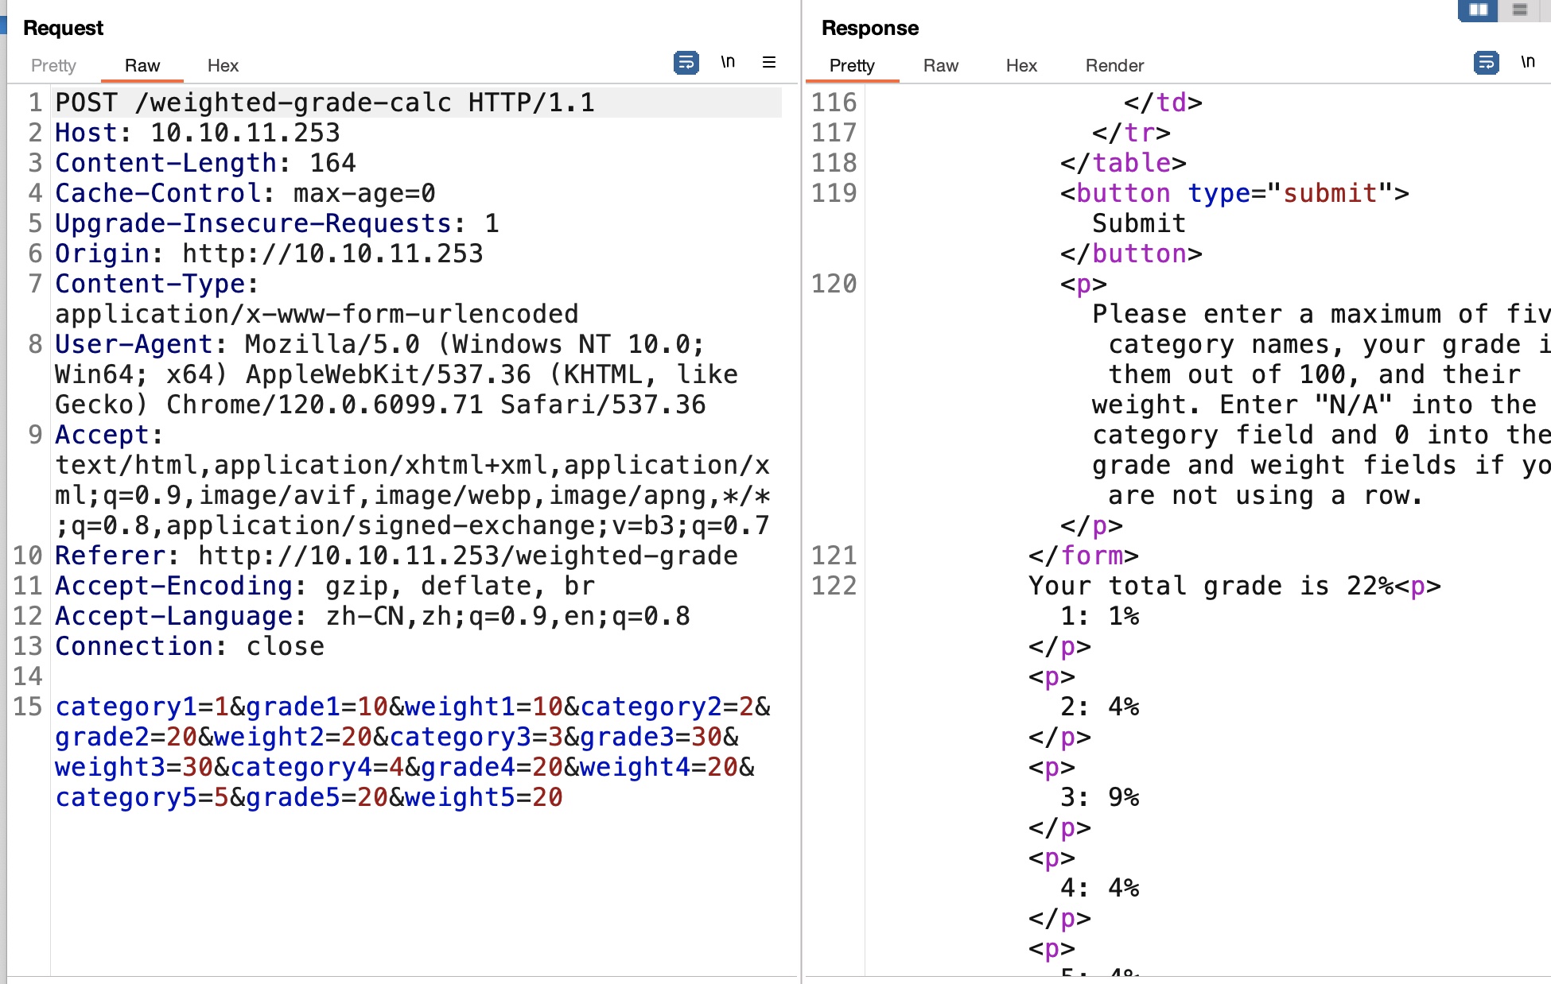Switch to side-by-side split layout
Image resolution: width=1551 pixels, height=984 pixels.
click(1478, 10)
